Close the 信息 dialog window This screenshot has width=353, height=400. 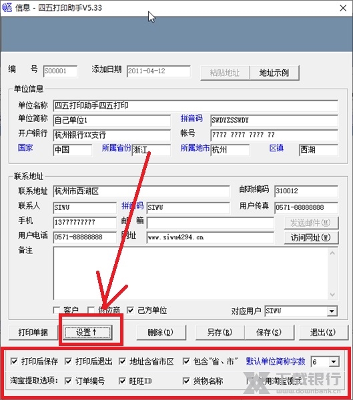tap(343, 8)
